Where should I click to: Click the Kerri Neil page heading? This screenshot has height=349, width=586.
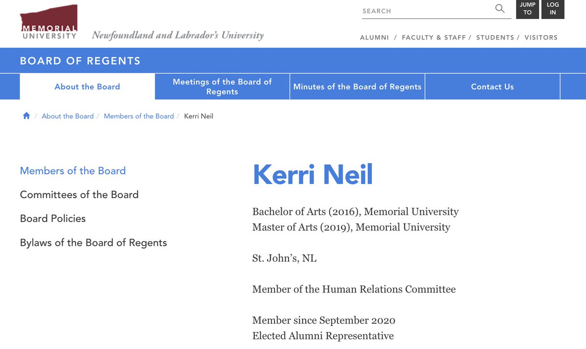pyautogui.click(x=313, y=174)
